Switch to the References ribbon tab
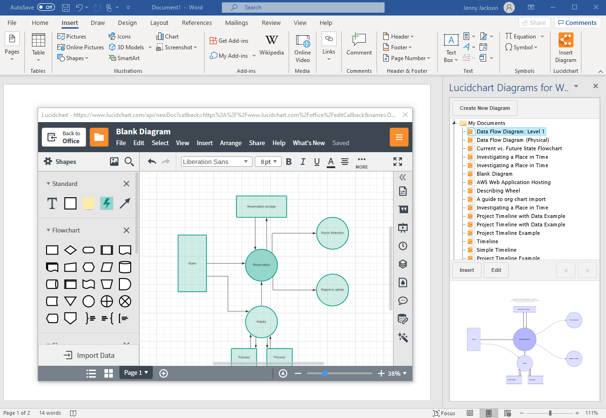The image size is (606, 418). pyautogui.click(x=197, y=23)
